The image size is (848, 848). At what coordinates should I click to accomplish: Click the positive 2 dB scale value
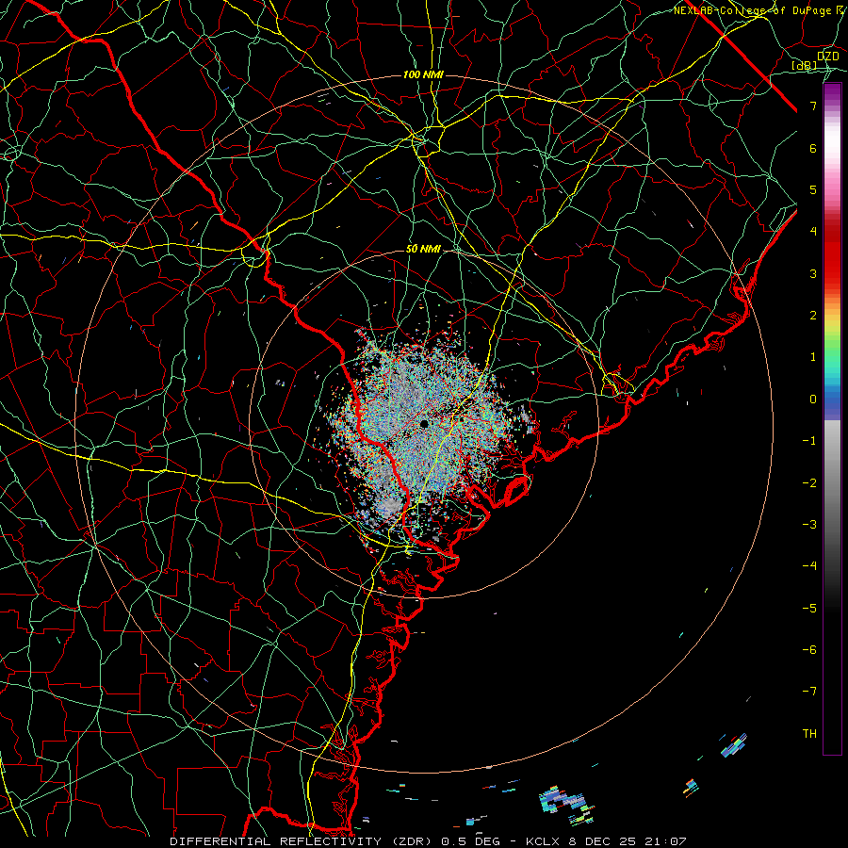click(x=813, y=316)
